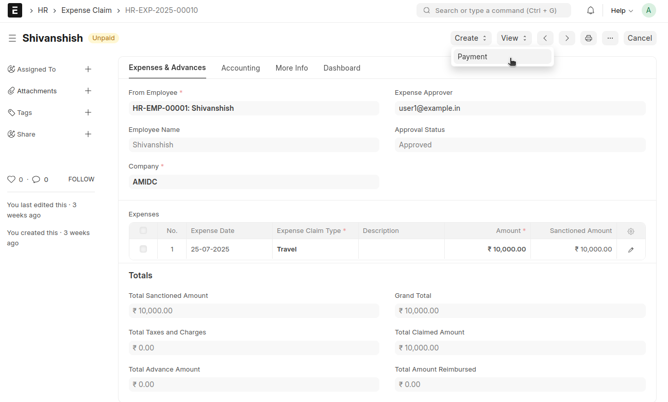Focus the search or command bar
The width and height of the screenshot is (668, 402).
click(493, 10)
